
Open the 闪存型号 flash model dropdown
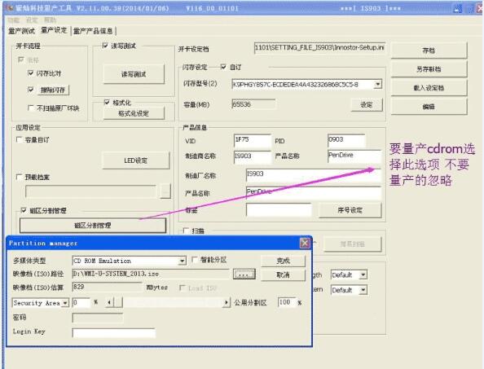click(378, 84)
